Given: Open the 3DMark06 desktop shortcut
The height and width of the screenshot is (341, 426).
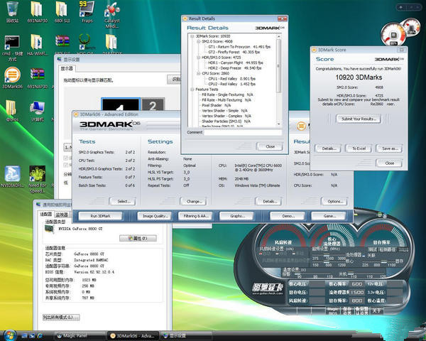Looking at the screenshot, I should (x=13, y=75).
